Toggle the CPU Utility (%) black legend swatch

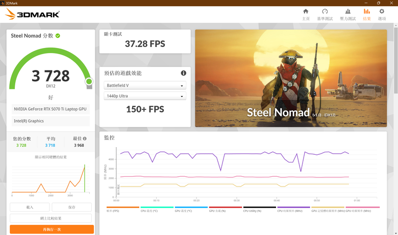(259, 207)
